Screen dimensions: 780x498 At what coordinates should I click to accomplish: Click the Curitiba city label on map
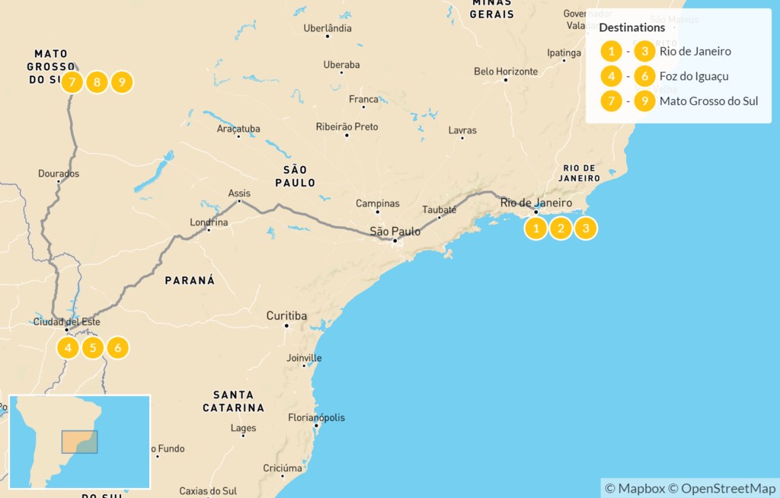pyautogui.click(x=286, y=315)
